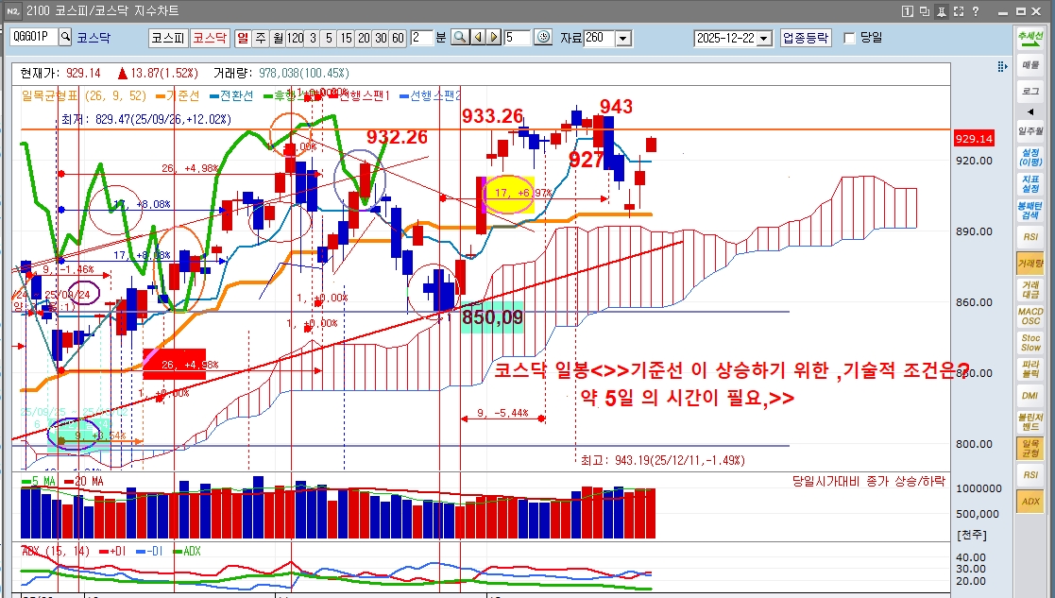Open 봉패턴검색 candle pattern search
This screenshot has height=598, width=1055.
pos(1030,211)
